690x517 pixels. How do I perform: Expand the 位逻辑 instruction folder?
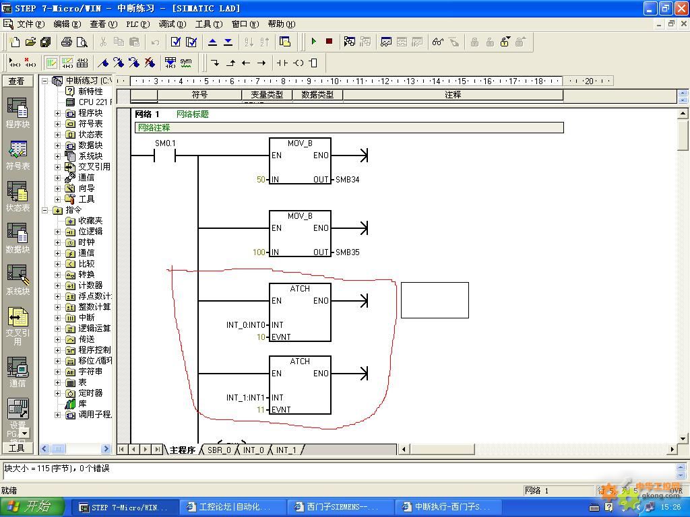[58, 232]
